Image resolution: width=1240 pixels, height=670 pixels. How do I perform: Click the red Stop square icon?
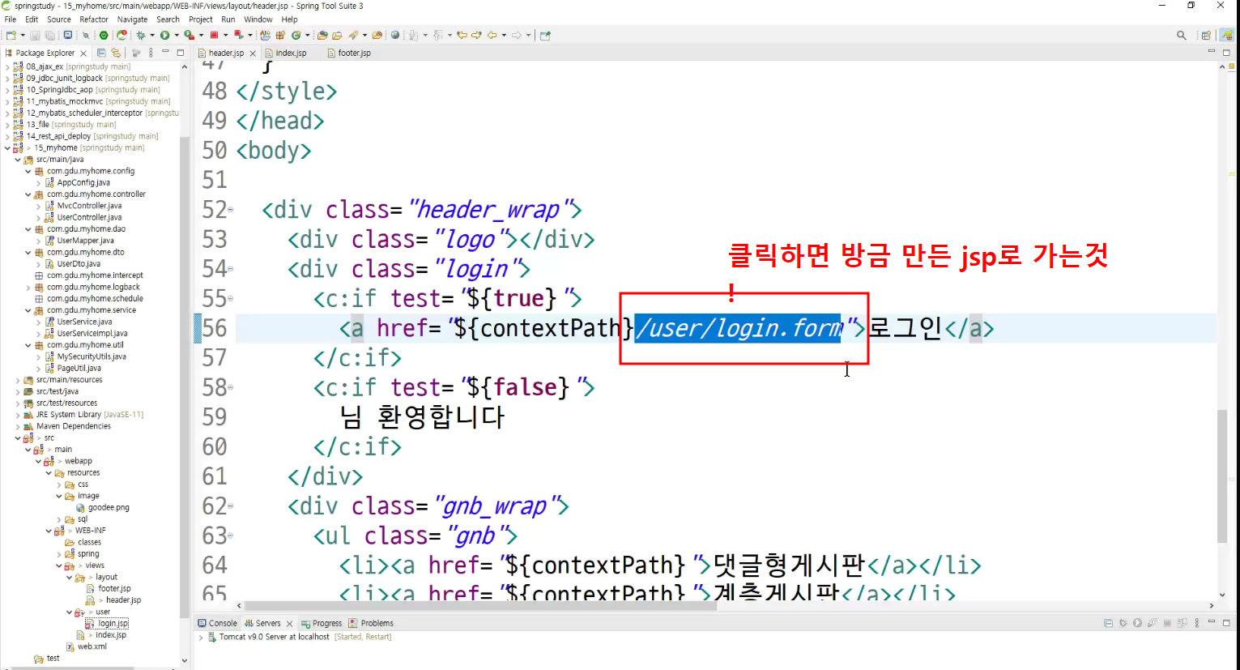click(x=214, y=35)
